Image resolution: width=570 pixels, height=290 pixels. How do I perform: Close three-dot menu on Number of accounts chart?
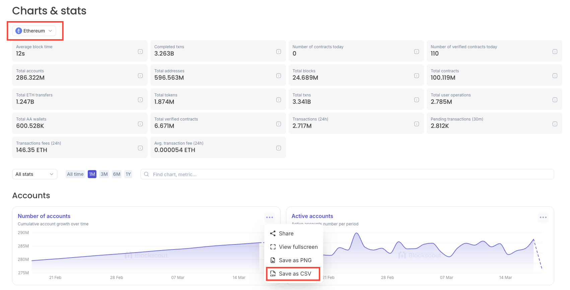[x=270, y=217]
